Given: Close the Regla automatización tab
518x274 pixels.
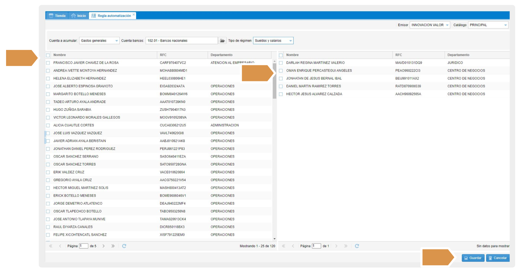Looking at the screenshot, I should click(134, 15).
